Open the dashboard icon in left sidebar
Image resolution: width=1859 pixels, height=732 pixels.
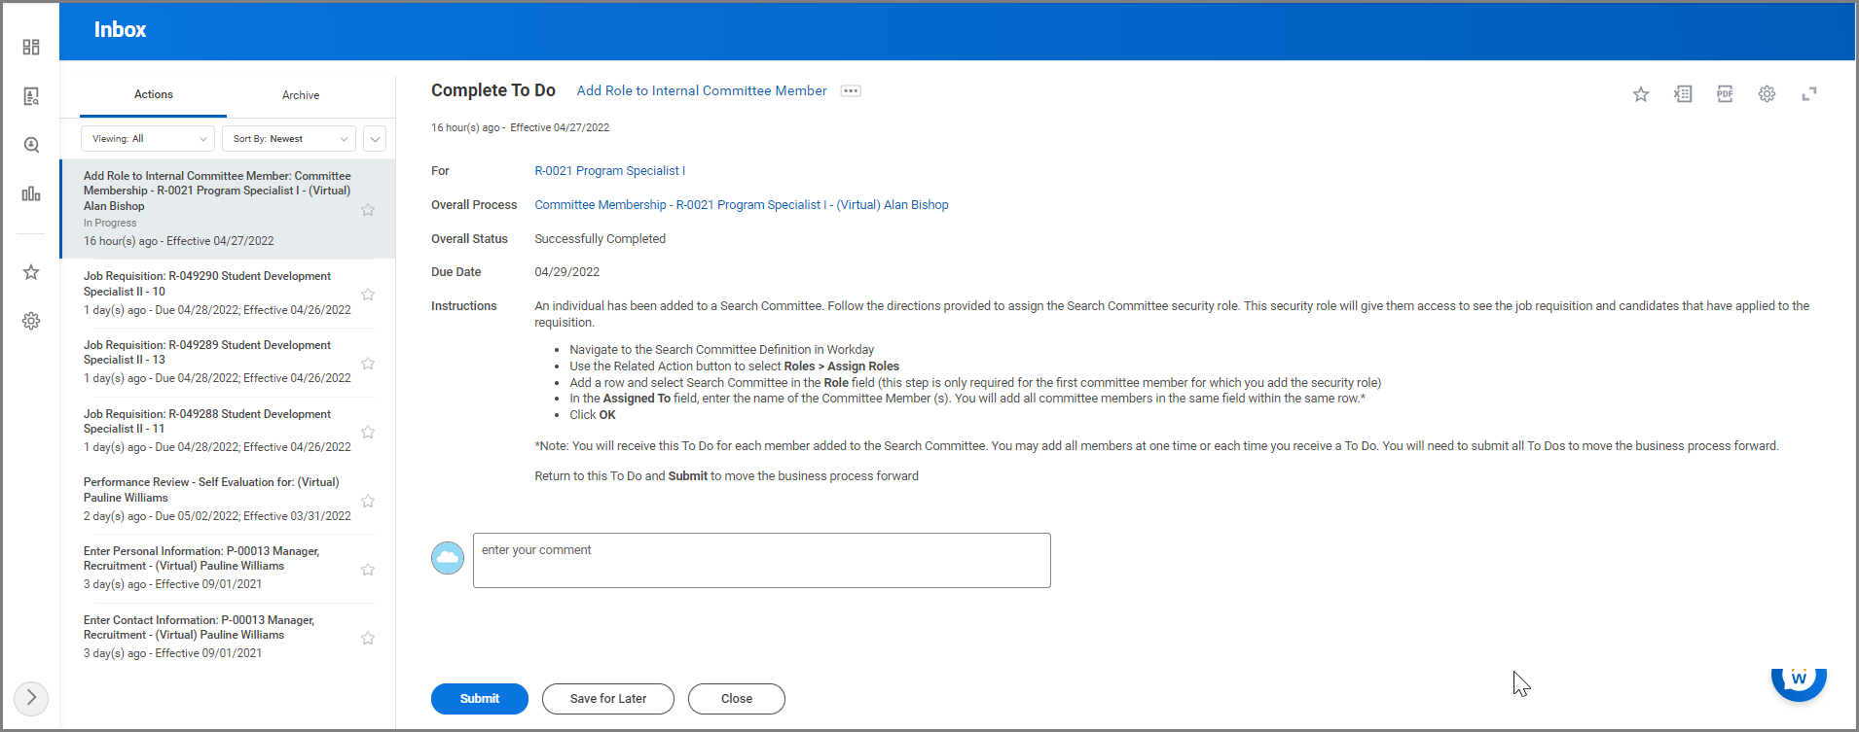coord(31,47)
